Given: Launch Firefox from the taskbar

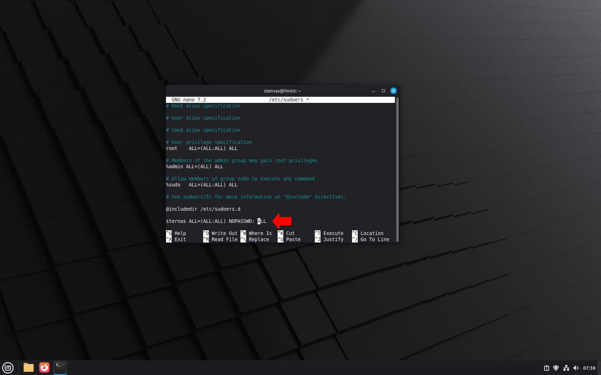Looking at the screenshot, I should click(x=44, y=367).
